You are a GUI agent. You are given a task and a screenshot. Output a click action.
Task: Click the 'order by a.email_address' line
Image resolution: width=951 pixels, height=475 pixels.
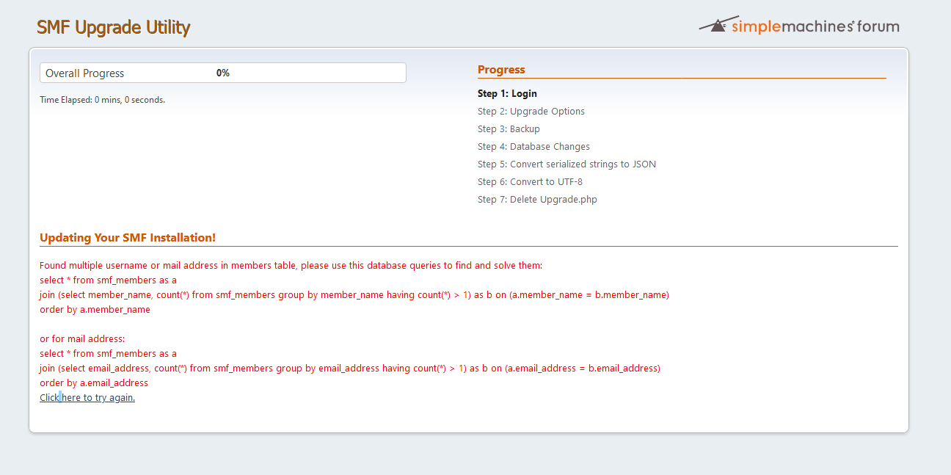[x=94, y=382]
